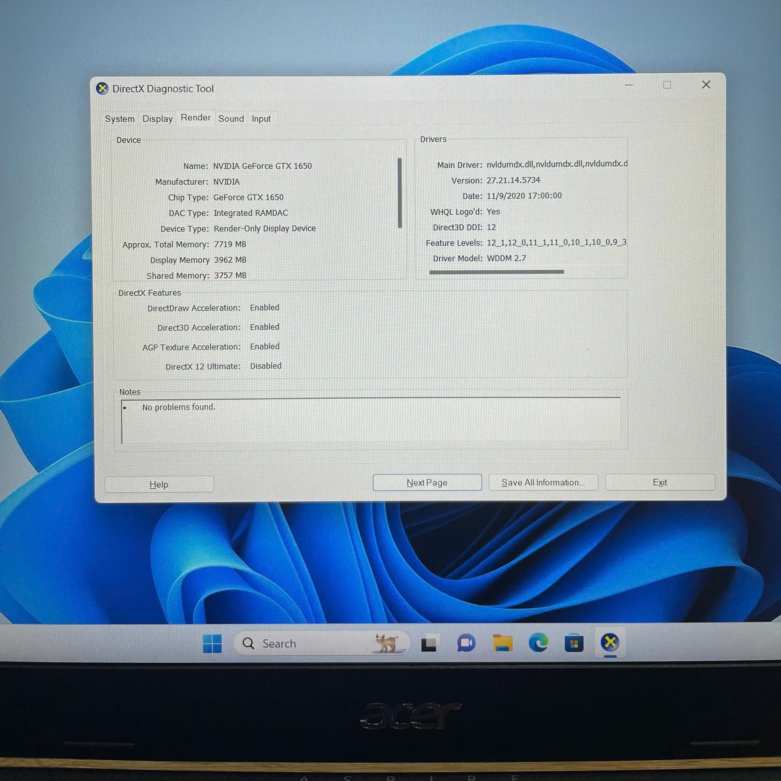Image resolution: width=781 pixels, height=781 pixels.
Task: Click Main Driver value 'nvldumdx.dll'
Action: (556, 164)
